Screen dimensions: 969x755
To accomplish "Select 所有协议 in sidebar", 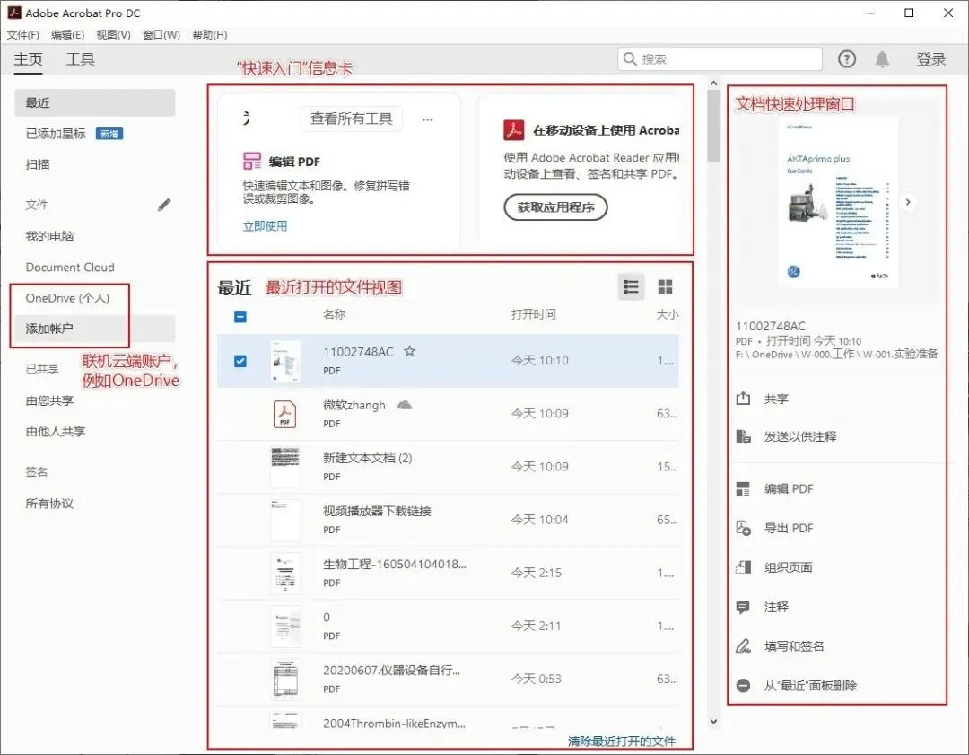I will click(49, 504).
